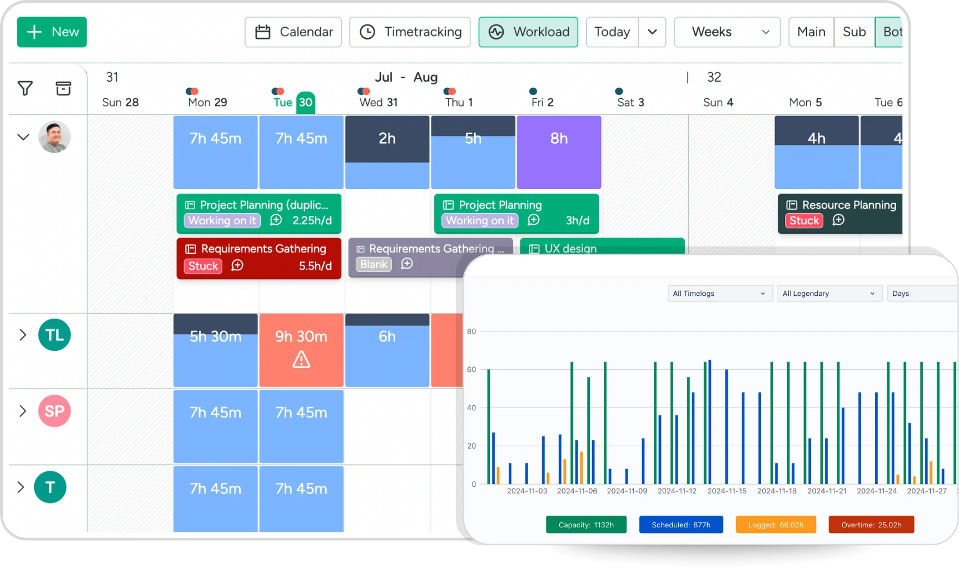Viewport: 959px width, 569px height.
Task: Open the Weeks timescale dropdown
Action: 727,32
